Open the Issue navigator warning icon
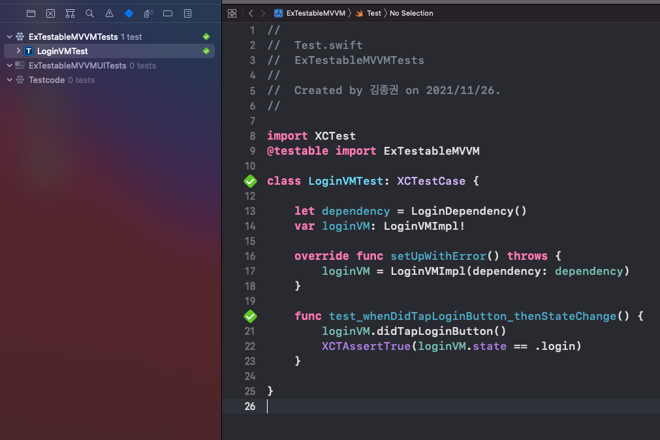660x440 pixels. pyautogui.click(x=110, y=14)
